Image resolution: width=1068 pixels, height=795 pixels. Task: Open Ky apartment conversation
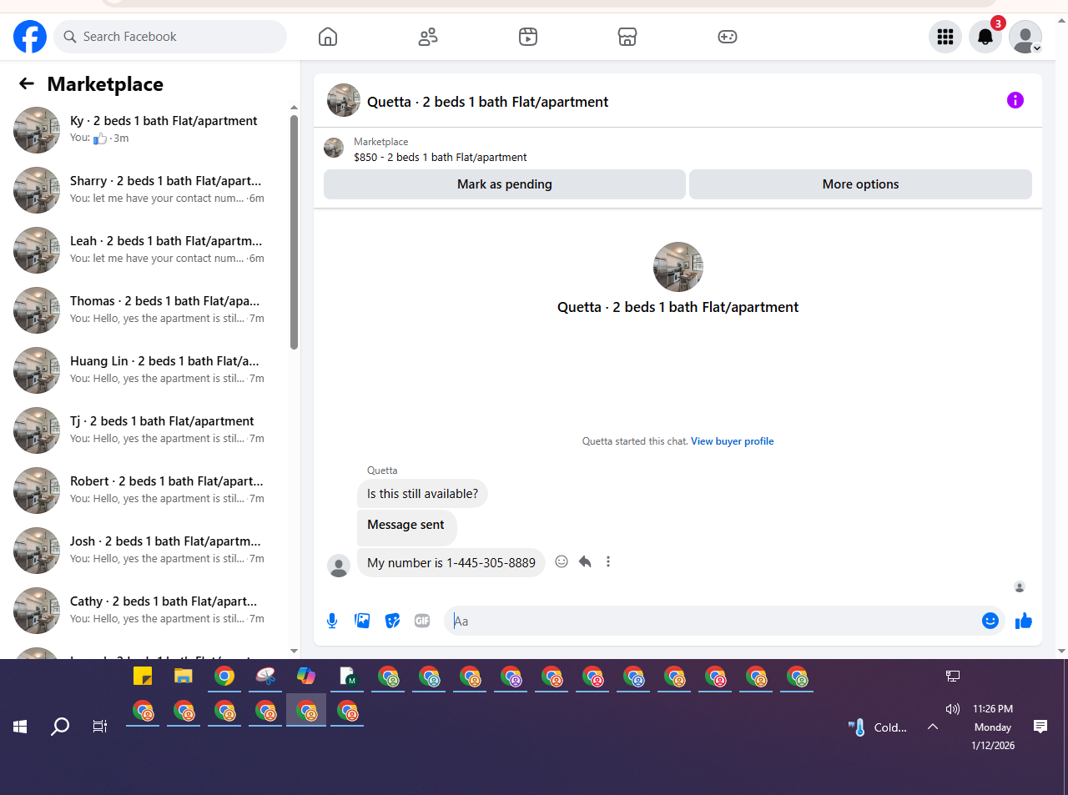pos(147,130)
